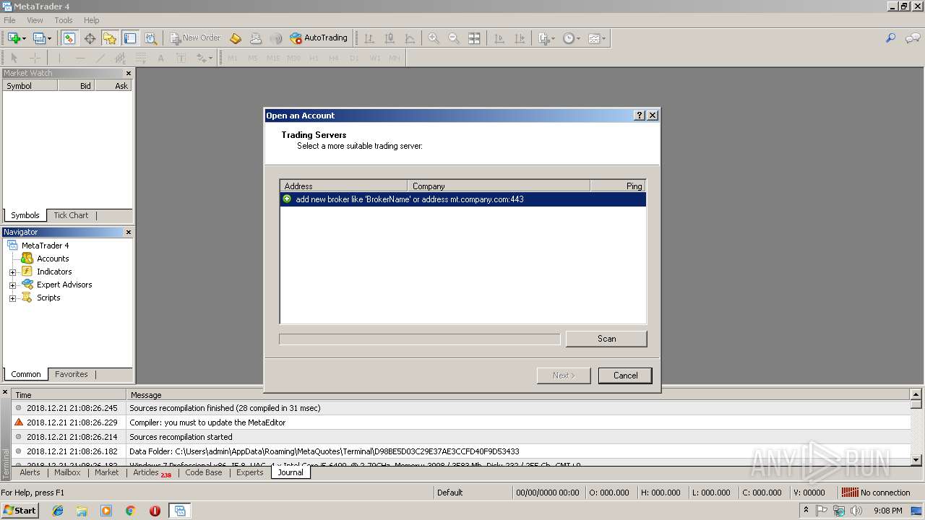Screen dimensions: 925x520
Task: Open the Profiles toolbar icon
Action: tap(38, 38)
